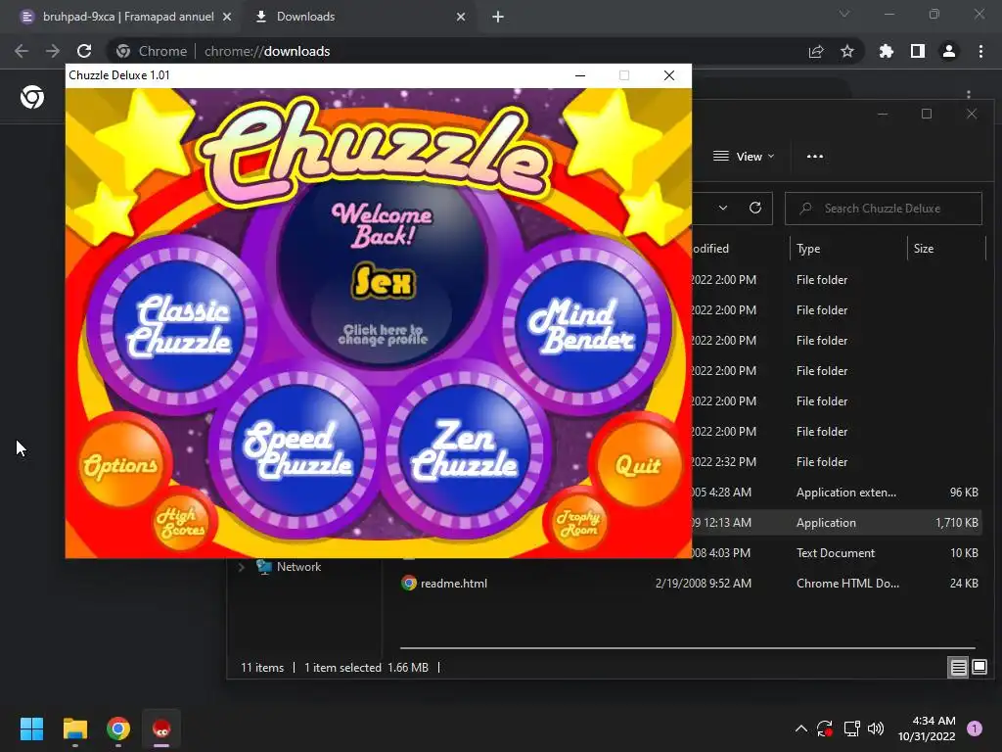Open the Chrome profile avatar
Image resolution: width=1002 pixels, height=752 pixels.
949,51
